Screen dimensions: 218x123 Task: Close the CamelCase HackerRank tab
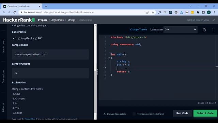pos(40,6)
